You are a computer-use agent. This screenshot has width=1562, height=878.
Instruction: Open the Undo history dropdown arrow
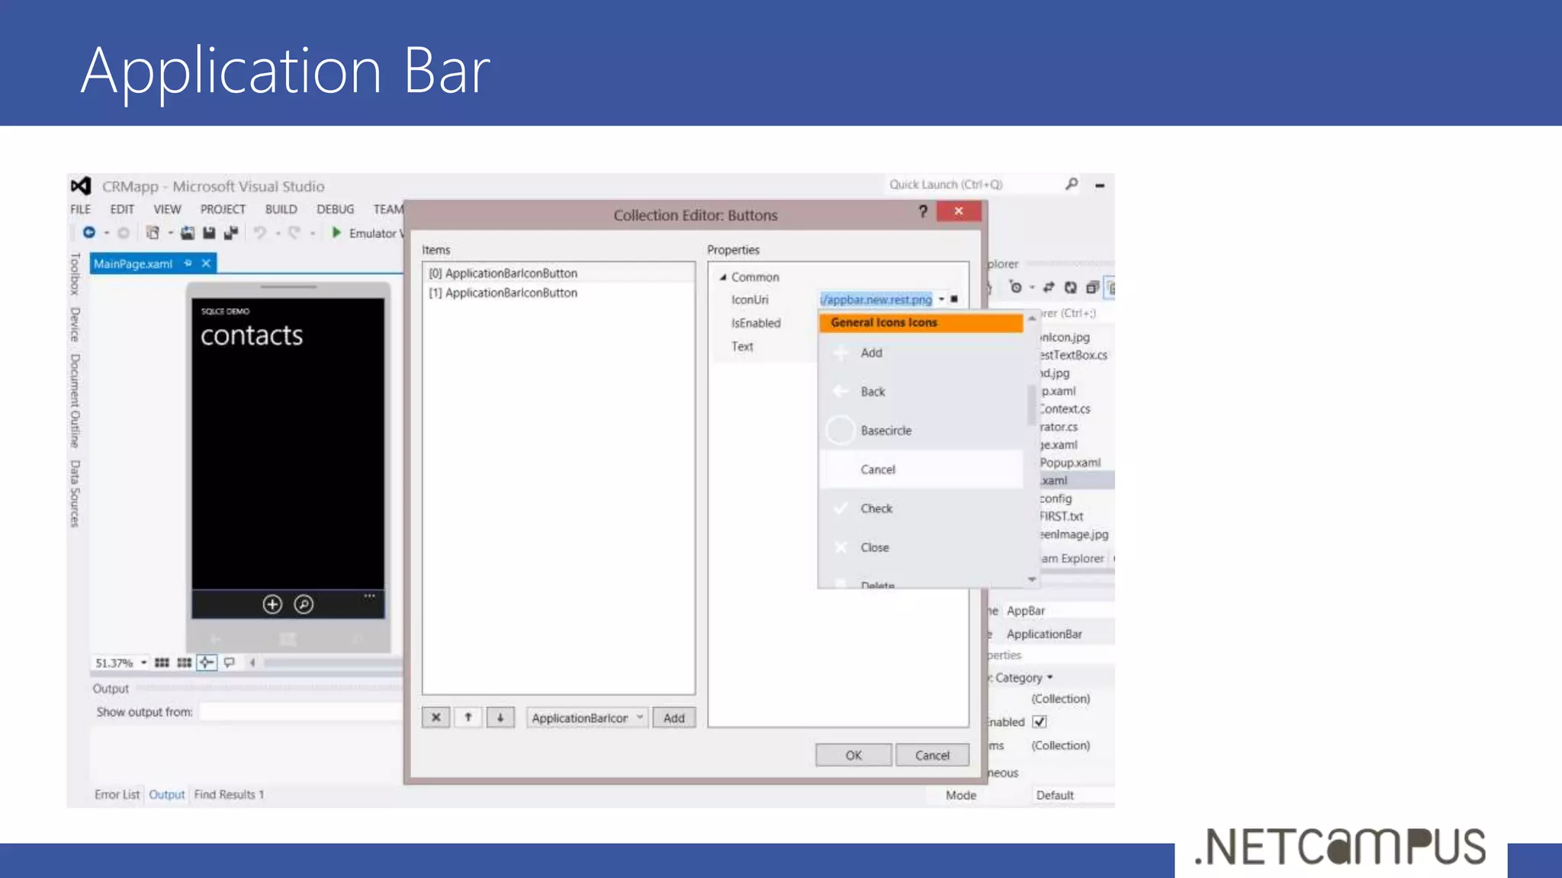(x=278, y=232)
